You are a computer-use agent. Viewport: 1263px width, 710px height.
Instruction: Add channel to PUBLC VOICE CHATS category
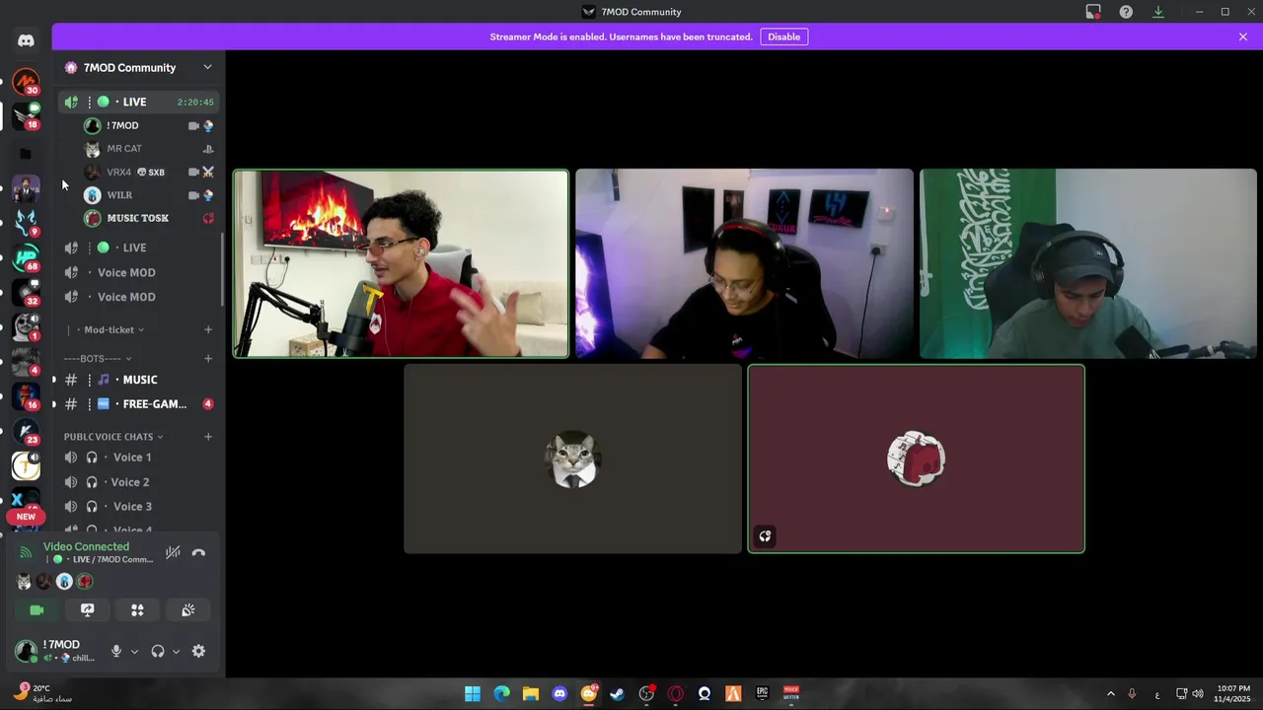pyautogui.click(x=208, y=436)
